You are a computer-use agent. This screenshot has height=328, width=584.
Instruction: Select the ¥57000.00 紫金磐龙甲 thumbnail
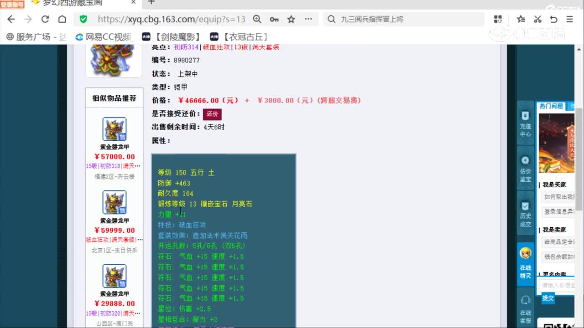click(x=114, y=129)
